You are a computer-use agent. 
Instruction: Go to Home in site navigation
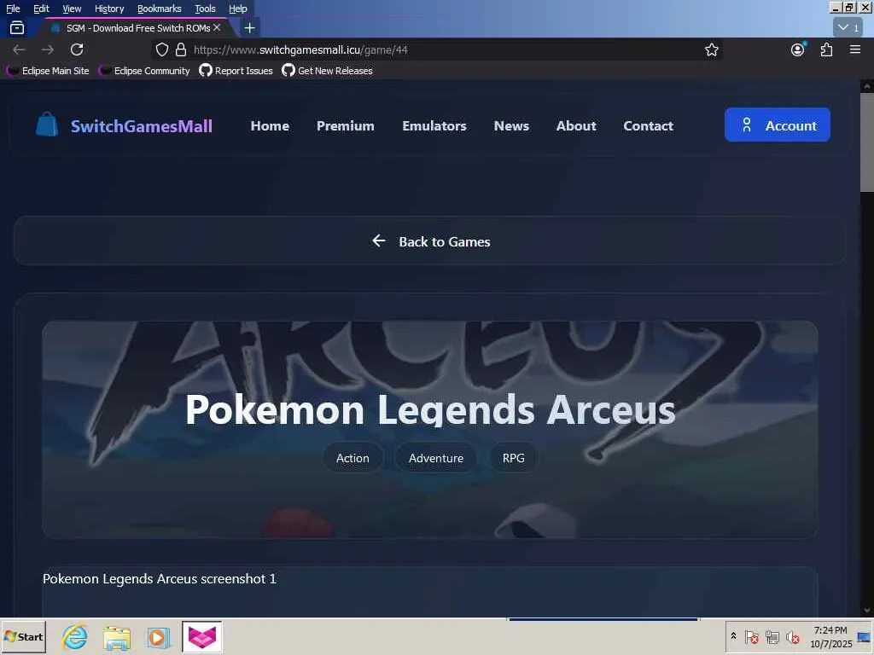(x=270, y=126)
